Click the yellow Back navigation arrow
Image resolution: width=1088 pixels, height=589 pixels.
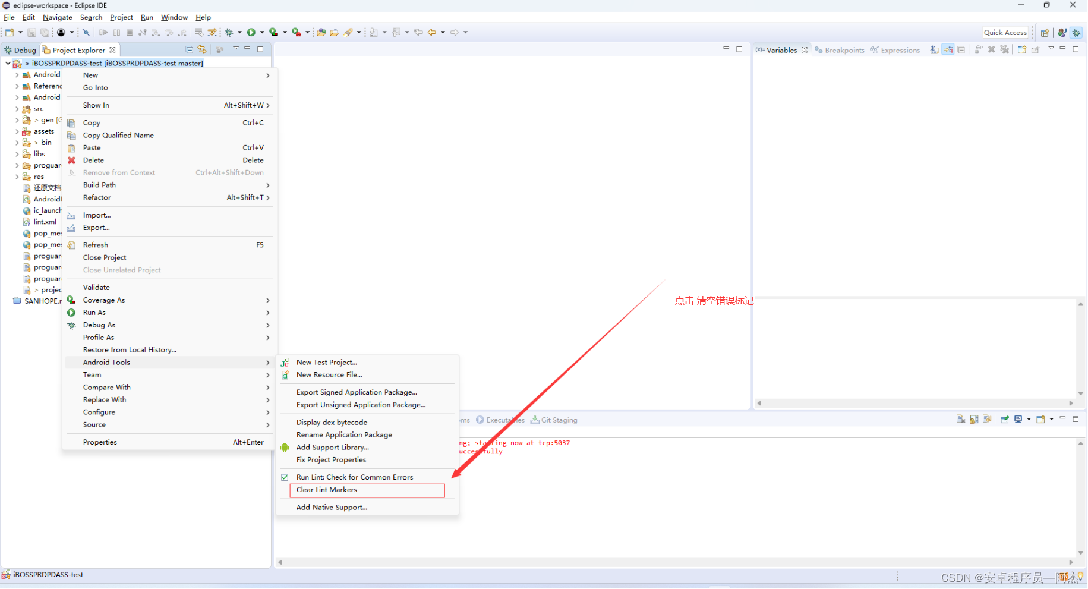[x=432, y=32]
